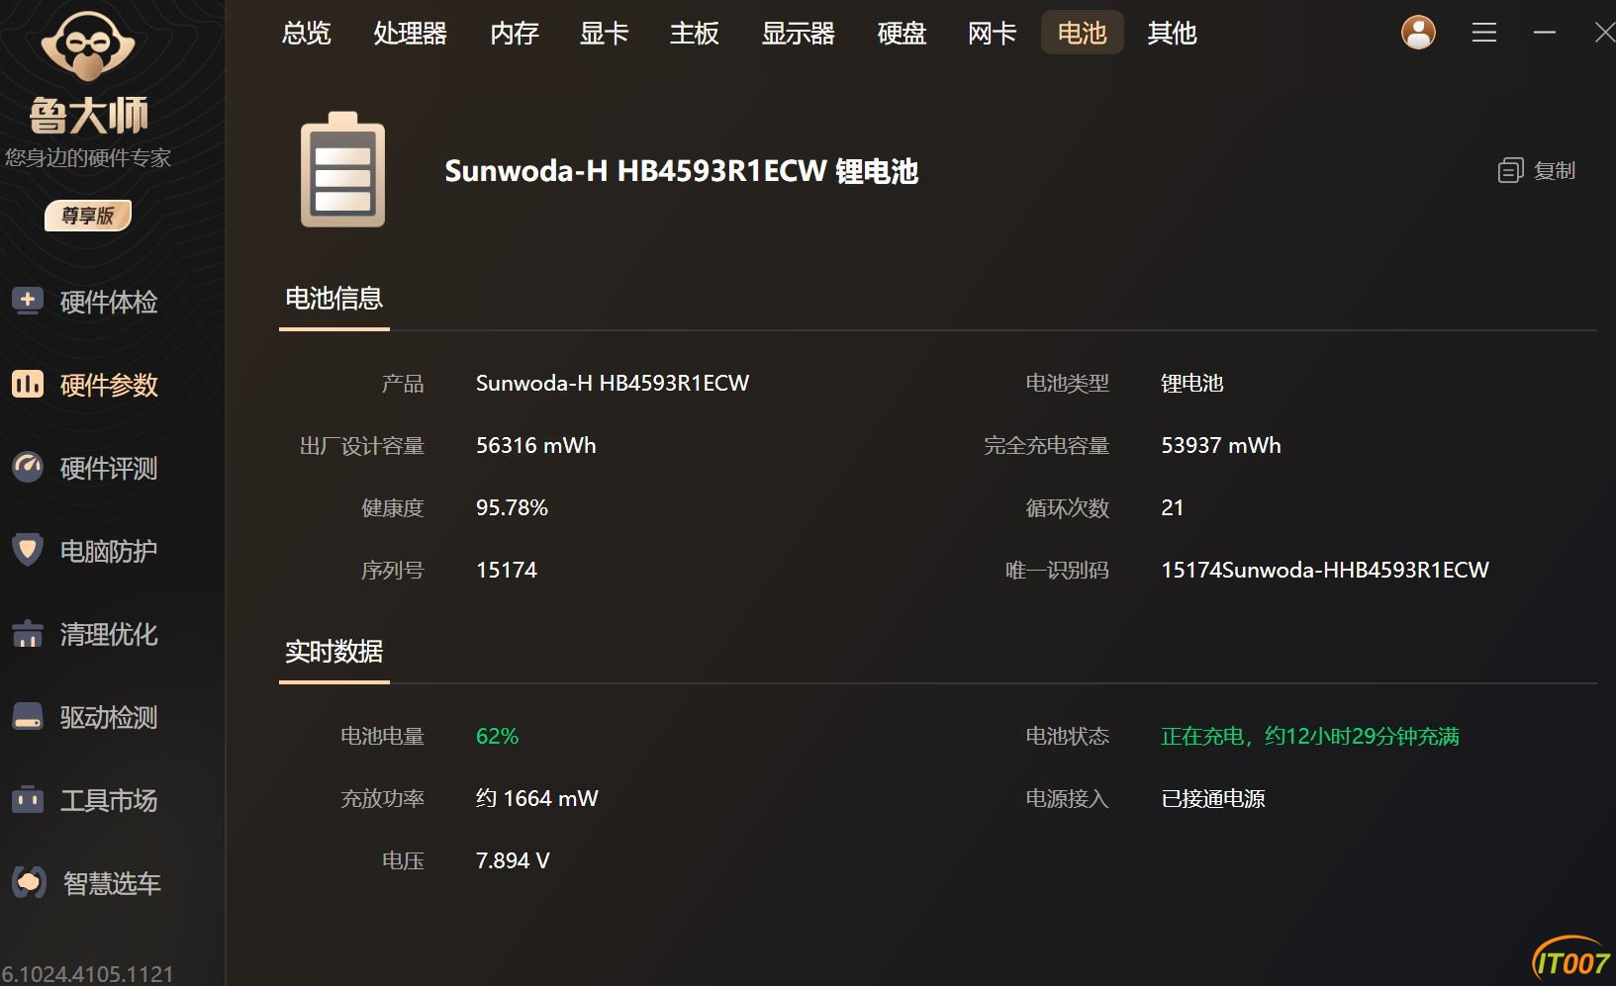
Task: Open 硬件参数 in sidebar
Action: coord(109,385)
